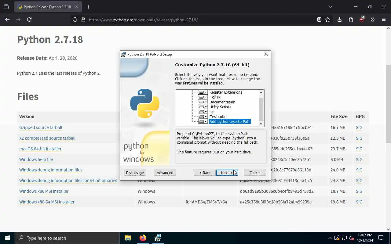391x244 pixels.
Task: Click the muted volume tray icon
Action: pos(352,238)
